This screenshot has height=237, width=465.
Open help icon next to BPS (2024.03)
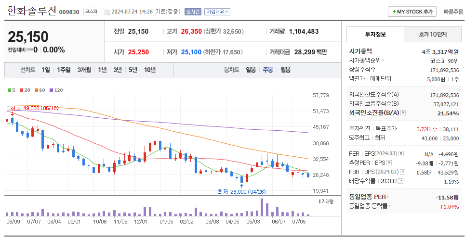tap(403, 172)
